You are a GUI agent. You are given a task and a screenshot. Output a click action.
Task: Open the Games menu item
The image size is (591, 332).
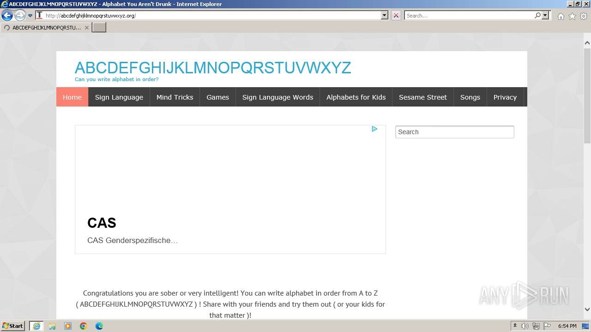217,97
